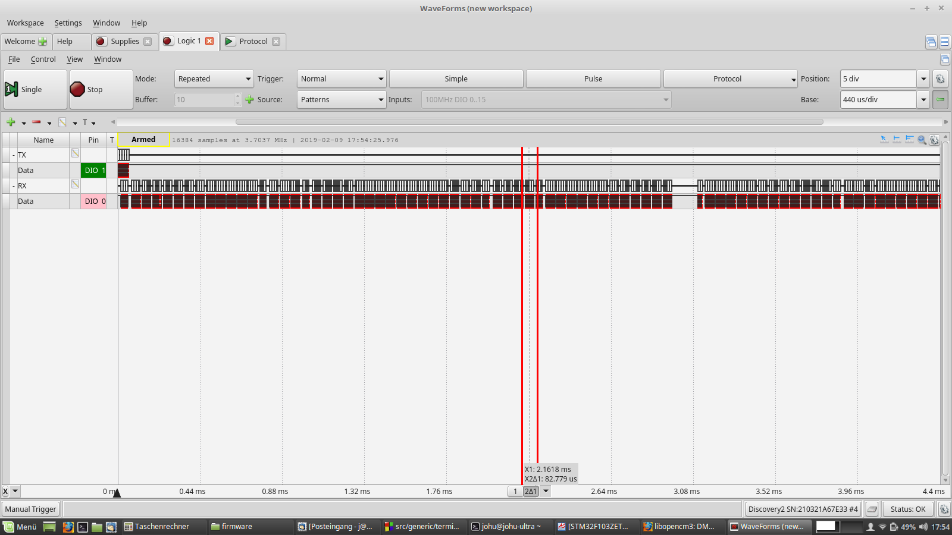The height and width of the screenshot is (535, 952).
Task: Click the quick measure magnifier icon
Action: [x=922, y=140]
